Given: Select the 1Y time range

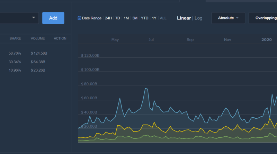Looking at the screenshot, I should (154, 18).
